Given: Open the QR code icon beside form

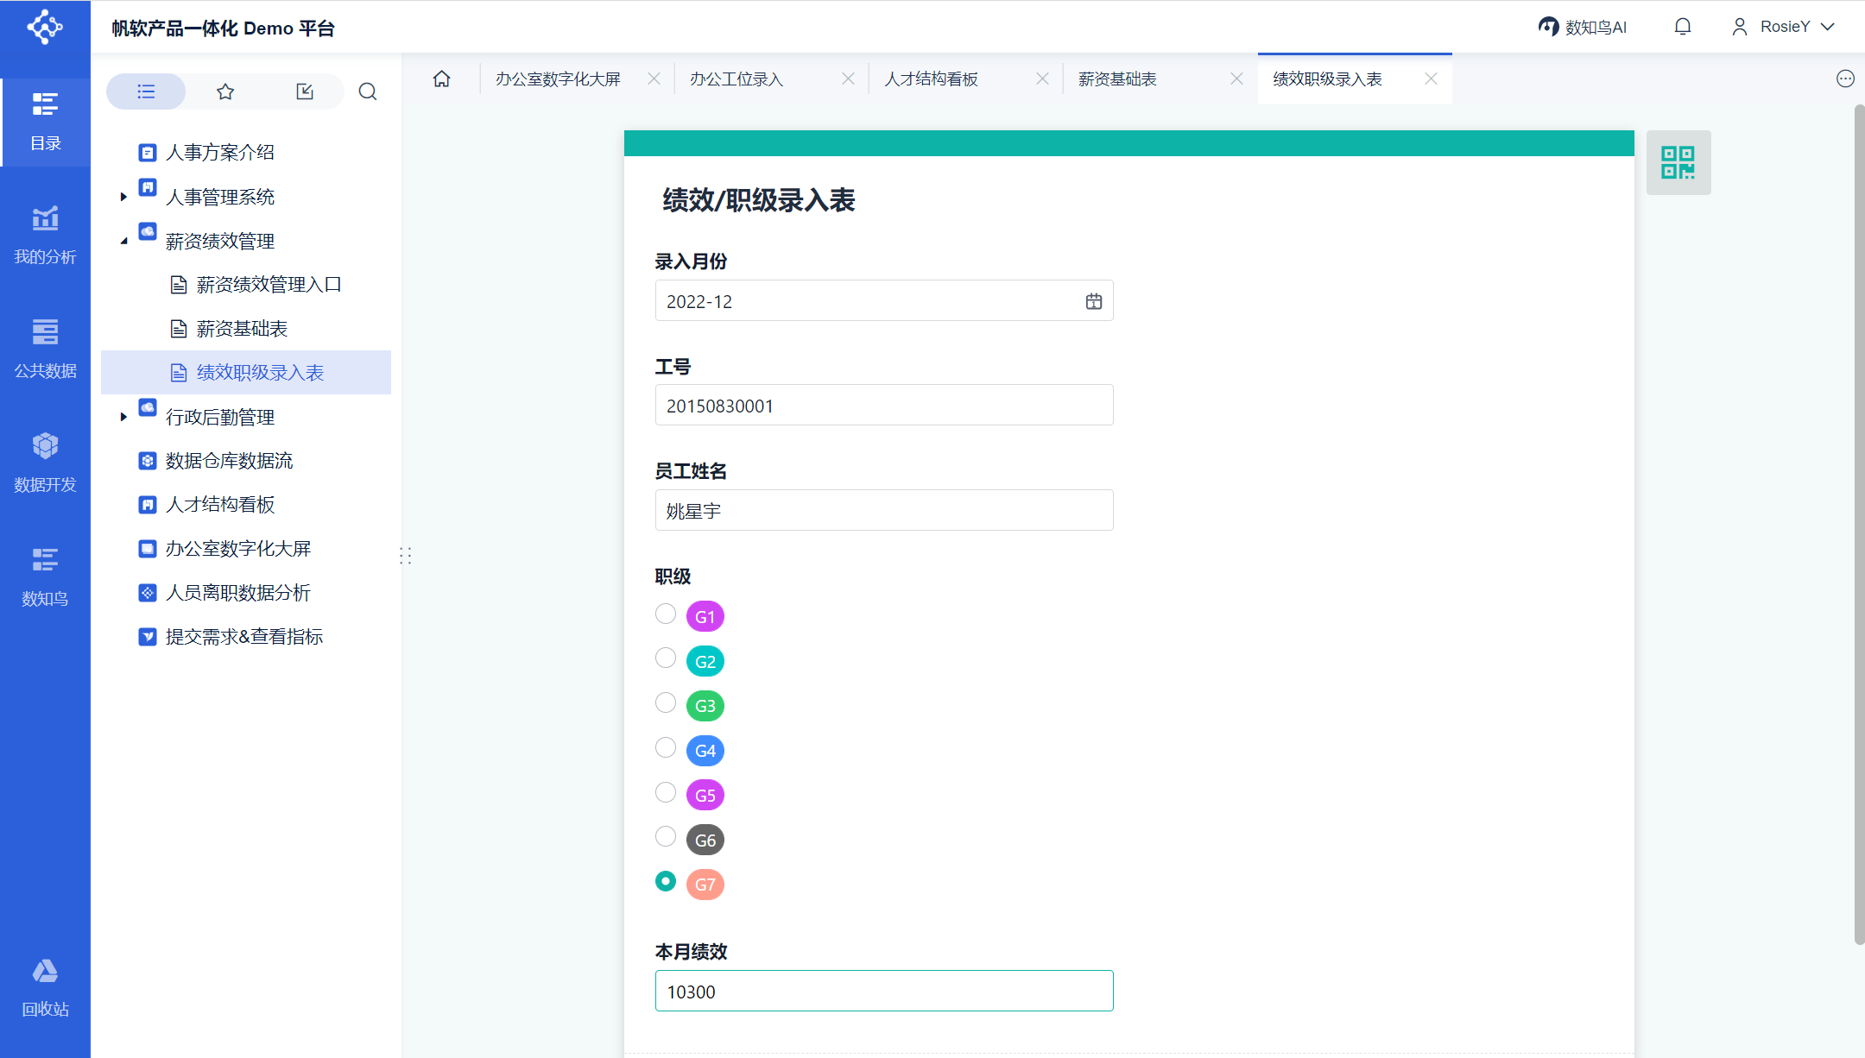Looking at the screenshot, I should pos(1678,162).
